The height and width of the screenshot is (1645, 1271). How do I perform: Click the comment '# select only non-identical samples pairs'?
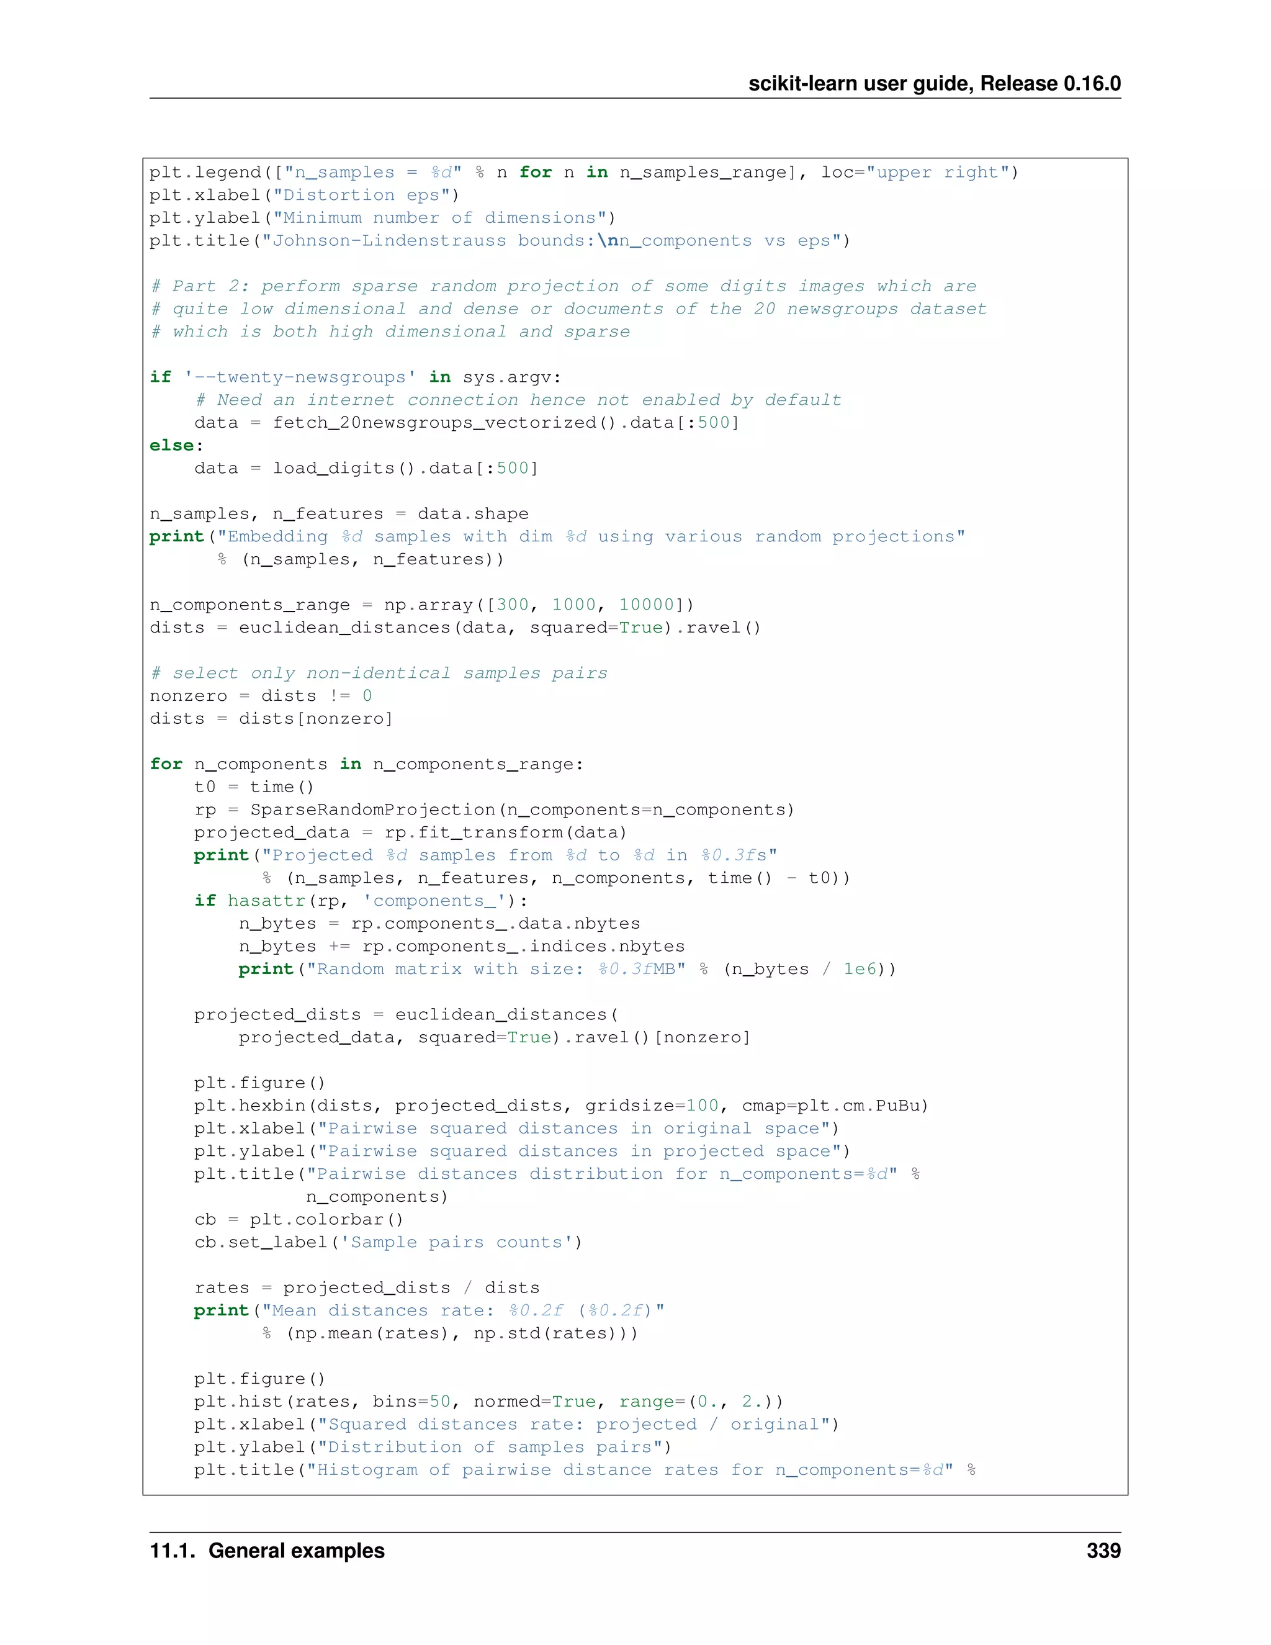[379, 673]
